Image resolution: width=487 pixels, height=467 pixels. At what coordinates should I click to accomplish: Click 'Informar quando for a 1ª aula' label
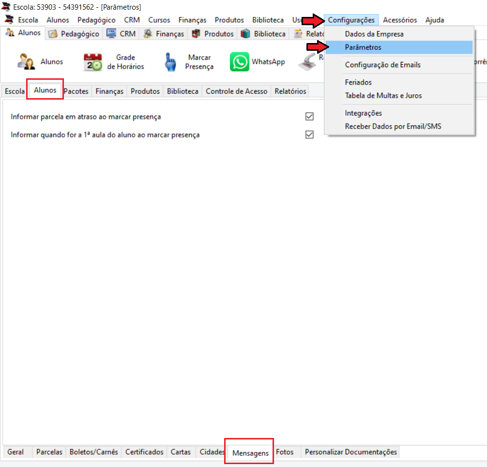point(105,135)
